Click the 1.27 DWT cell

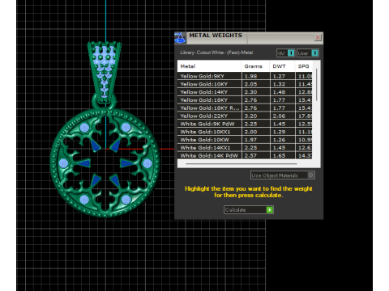pyautogui.click(x=283, y=76)
